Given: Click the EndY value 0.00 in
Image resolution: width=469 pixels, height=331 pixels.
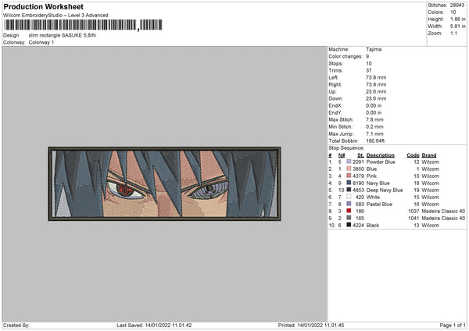Looking at the screenshot, I should point(374,112).
